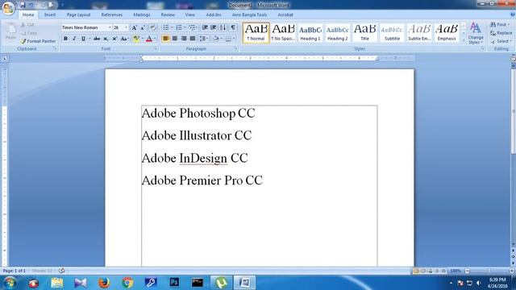
Task: Open Word Help question mark icon
Action: point(513,14)
